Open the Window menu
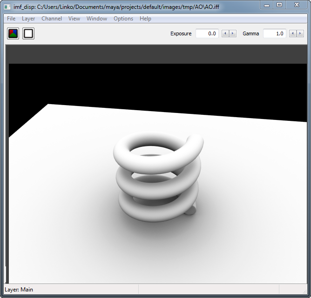Viewport: 311px width, 298px height. point(97,19)
